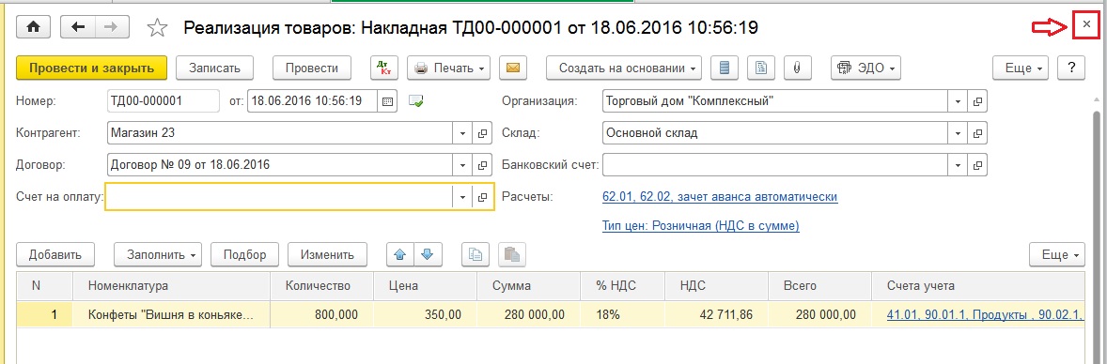Open Организация field in separate form
The image size is (1107, 364).
(977, 101)
